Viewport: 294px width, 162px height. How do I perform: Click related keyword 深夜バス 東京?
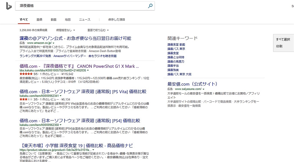coord(176,49)
